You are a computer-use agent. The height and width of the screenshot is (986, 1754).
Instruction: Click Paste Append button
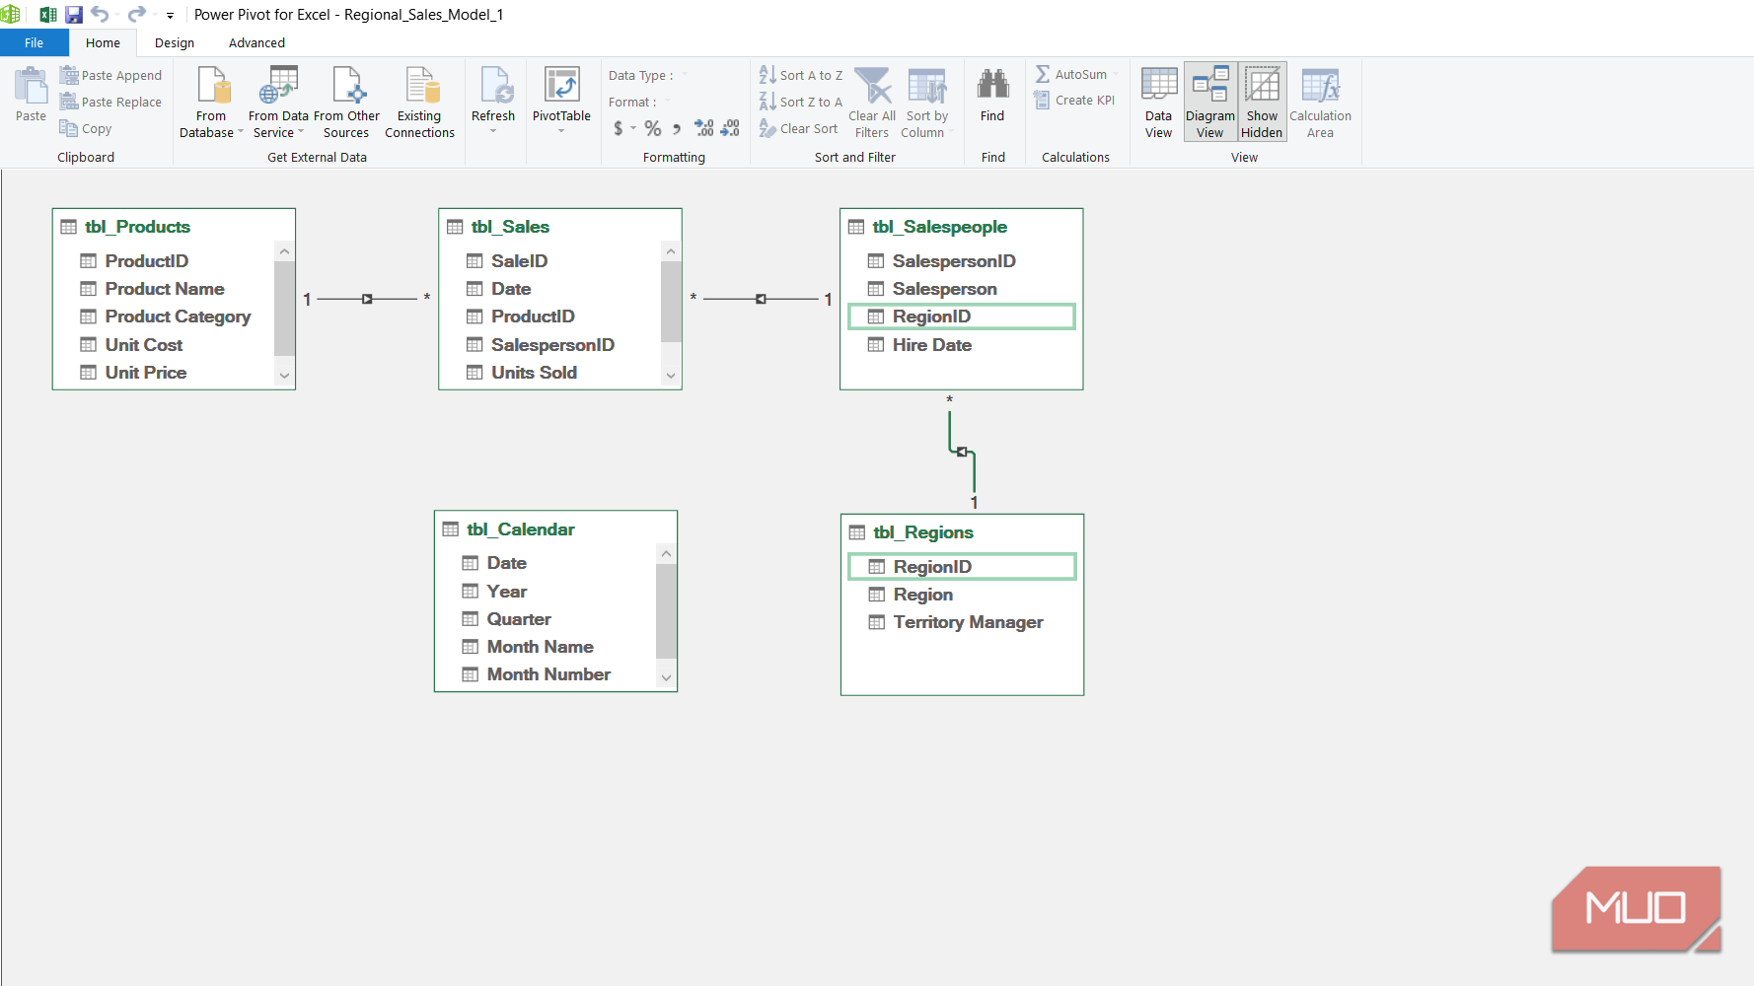pyautogui.click(x=110, y=75)
